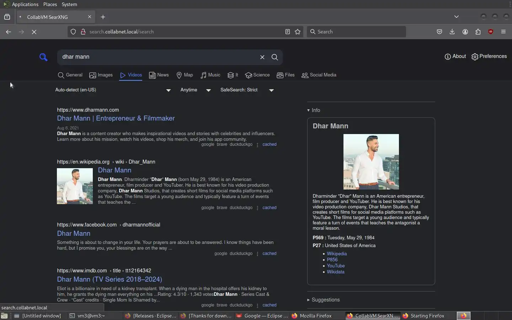Viewport: 512px width, 320px height.
Task: Clear the search query with the X icon
Action: [262, 57]
